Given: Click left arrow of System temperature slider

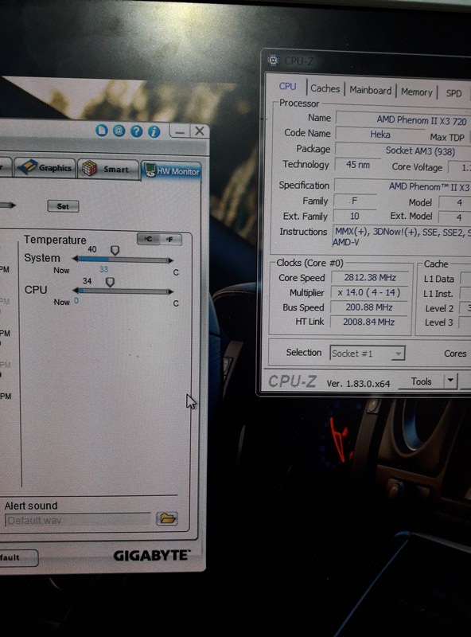Looking at the screenshot, I should (x=75, y=259).
